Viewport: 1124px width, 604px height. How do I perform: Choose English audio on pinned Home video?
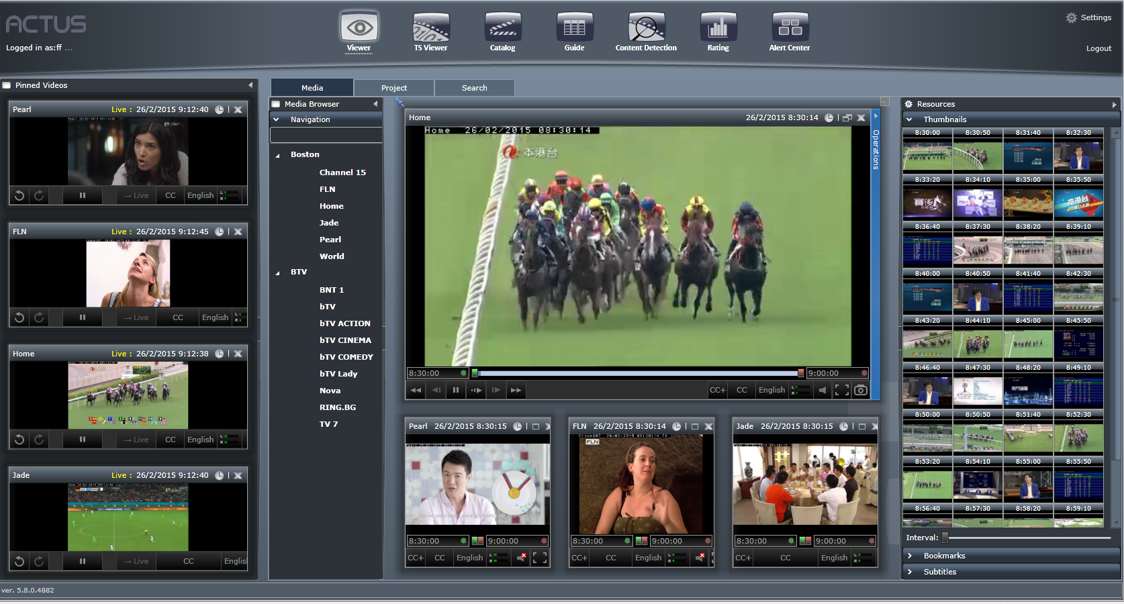pyautogui.click(x=200, y=440)
